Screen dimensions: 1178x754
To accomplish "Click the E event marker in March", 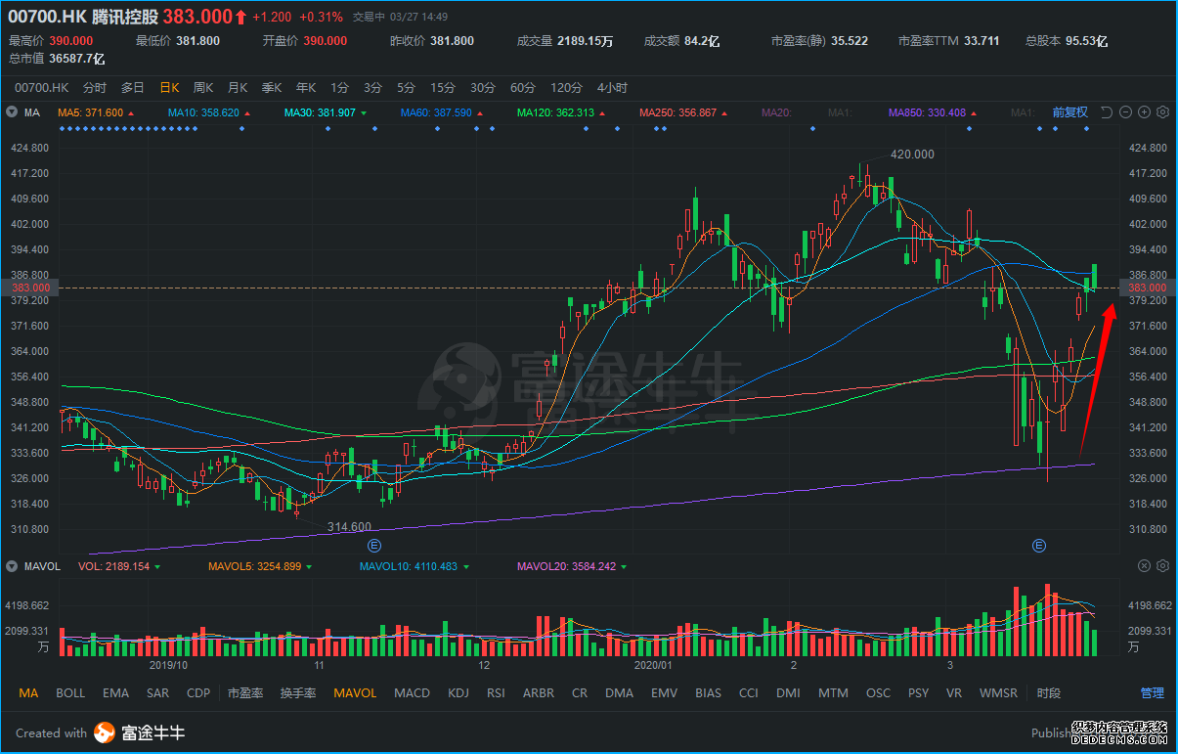I will point(1038,544).
